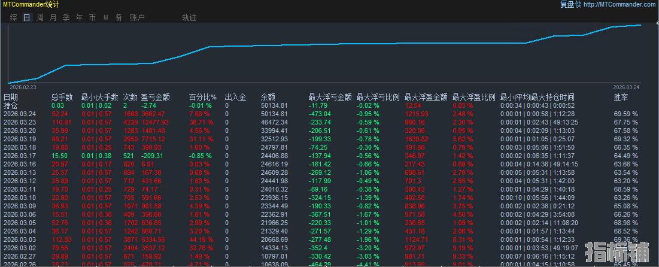Open the 季 quarterly tab

pyautogui.click(x=66, y=17)
